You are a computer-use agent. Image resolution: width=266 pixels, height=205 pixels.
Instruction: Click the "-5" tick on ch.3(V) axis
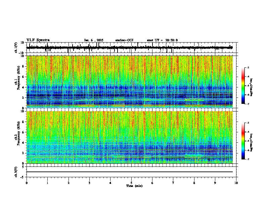[23, 177]
